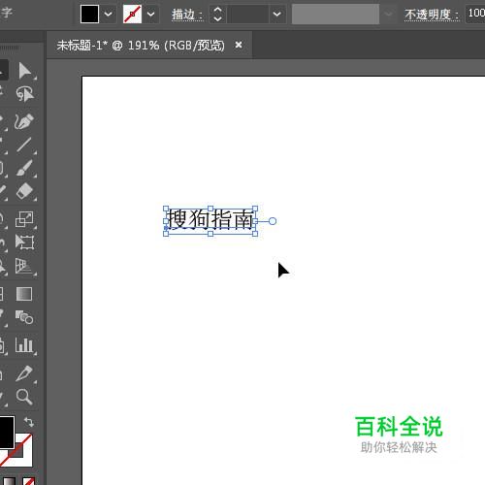
Task: Click top-left handle of text bounding box
Action: click(166, 209)
